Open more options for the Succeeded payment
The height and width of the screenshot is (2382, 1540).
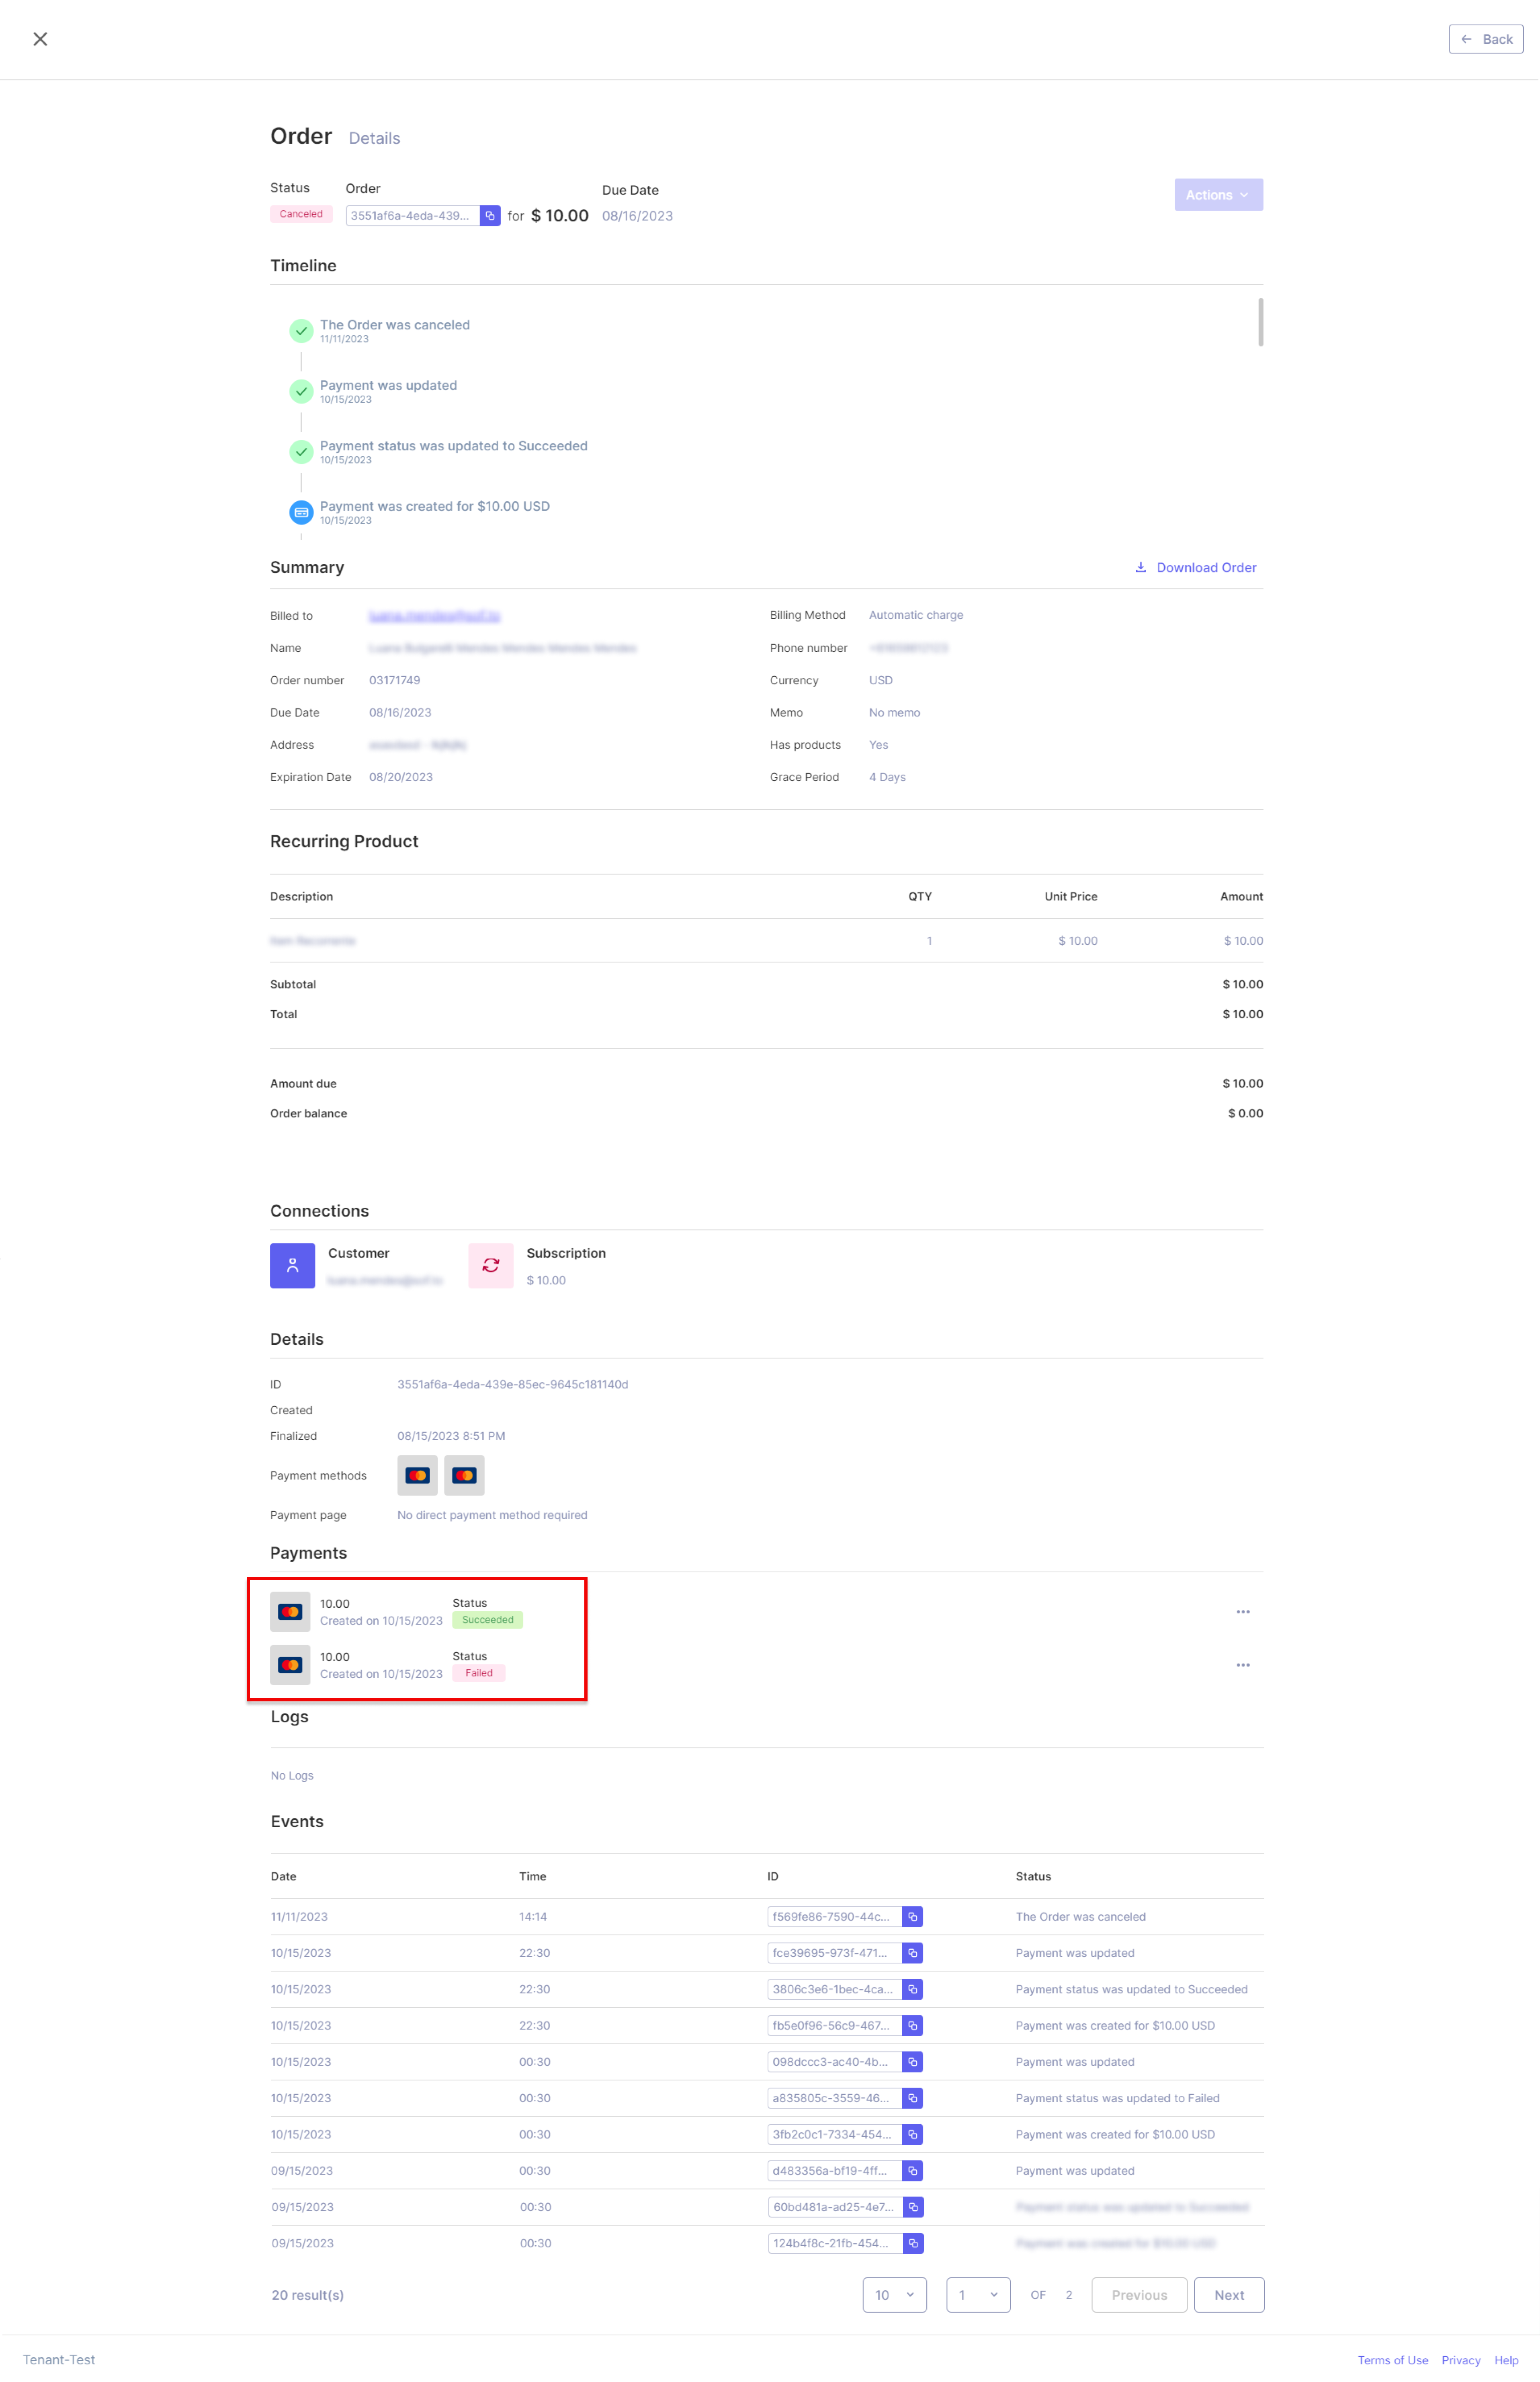1243,1612
